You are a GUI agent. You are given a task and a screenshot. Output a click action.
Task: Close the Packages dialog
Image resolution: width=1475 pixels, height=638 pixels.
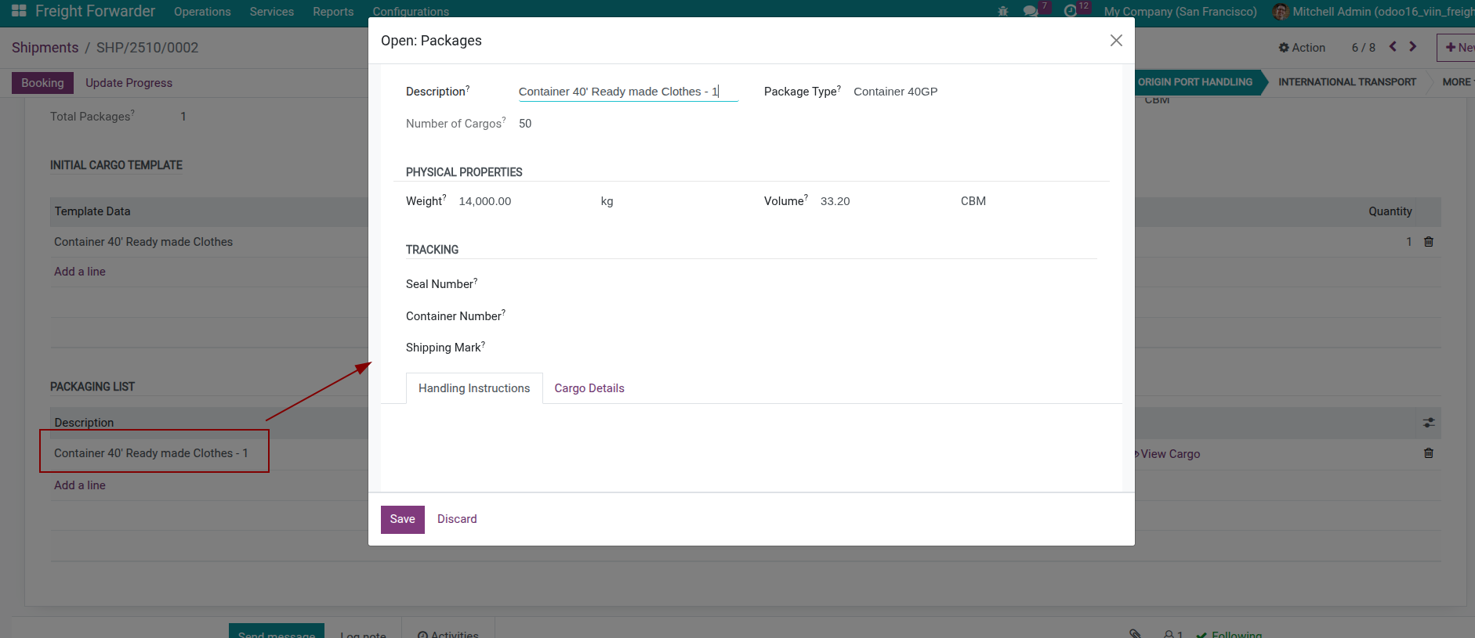point(1116,41)
